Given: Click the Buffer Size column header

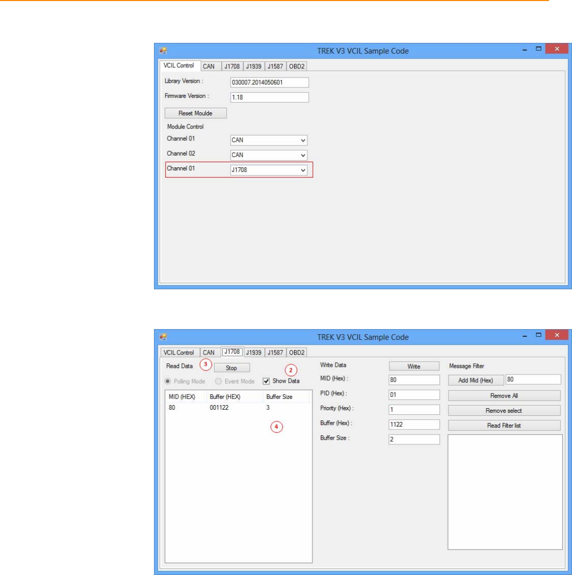Looking at the screenshot, I should (x=287, y=397).
